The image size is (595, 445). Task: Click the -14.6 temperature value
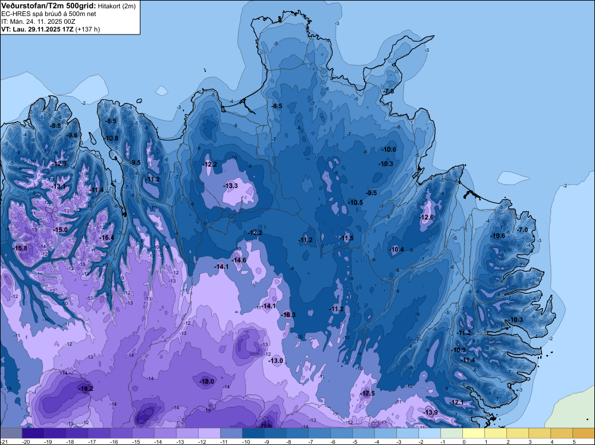click(239, 260)
